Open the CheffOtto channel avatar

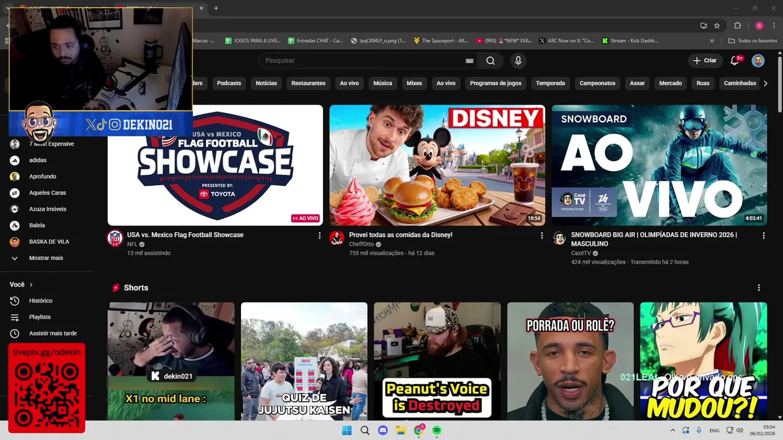click(x=337, y=238)
